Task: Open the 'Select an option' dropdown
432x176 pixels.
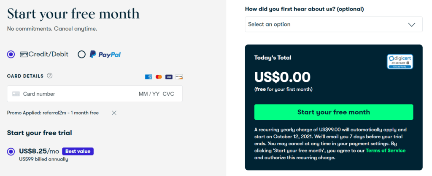Action: (334, 24)
